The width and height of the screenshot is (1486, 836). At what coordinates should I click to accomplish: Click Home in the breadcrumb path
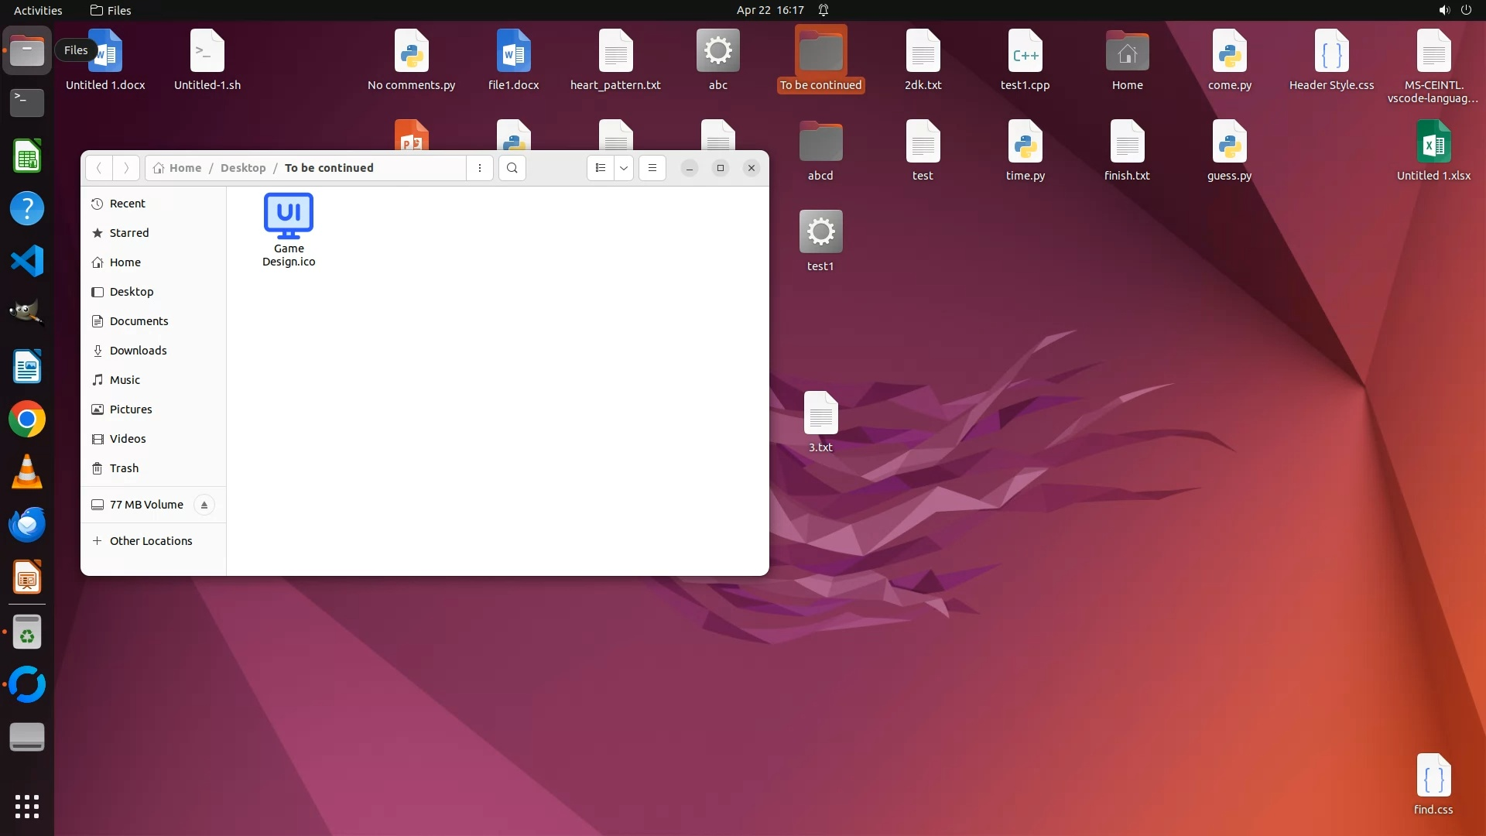pyautogui.click(x=185, y=168)
